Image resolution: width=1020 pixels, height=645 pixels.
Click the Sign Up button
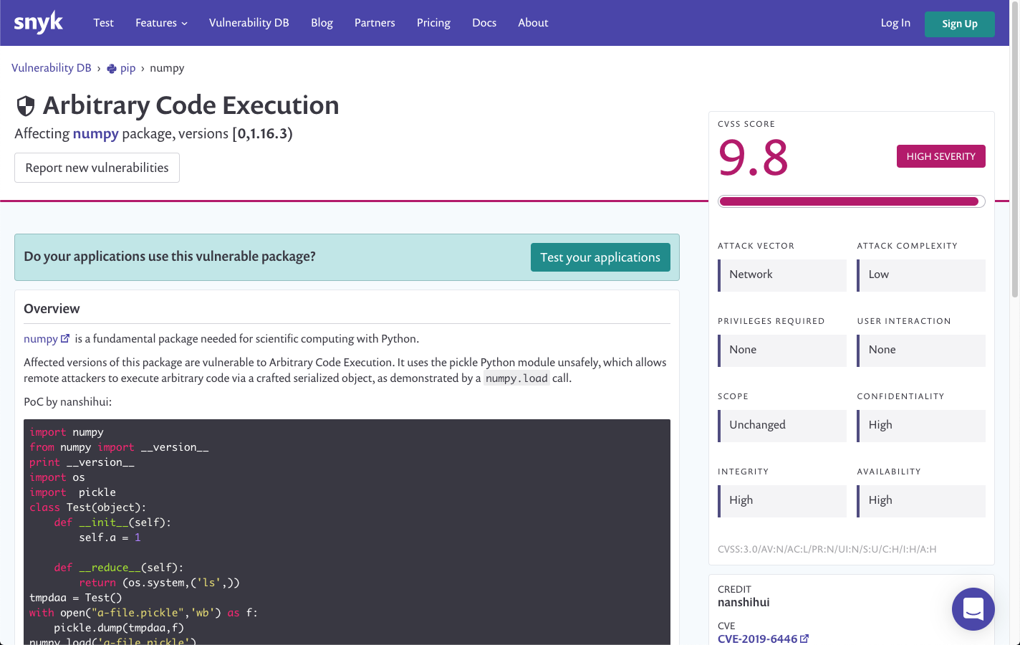pos(960,24)
